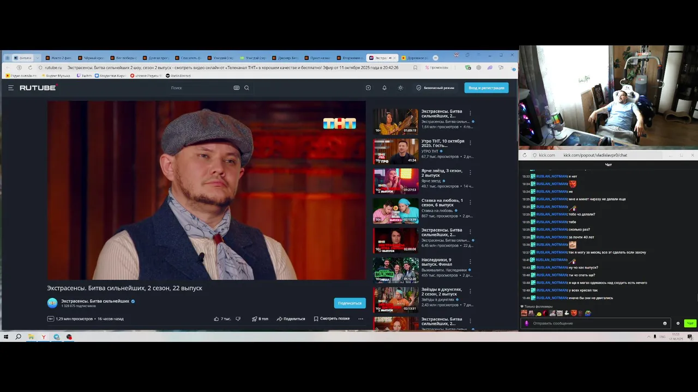
Task: Open options for Ставка на любовь recommendation
Action: coord(470,203)
